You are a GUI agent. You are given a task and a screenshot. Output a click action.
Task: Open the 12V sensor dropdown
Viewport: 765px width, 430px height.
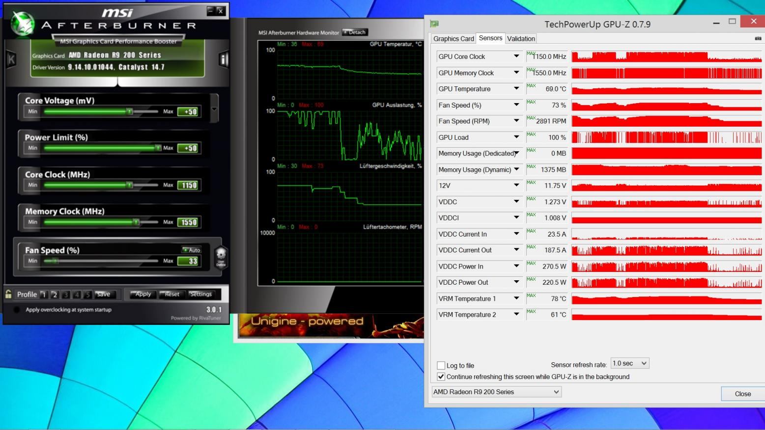click(x=516, y=186)
